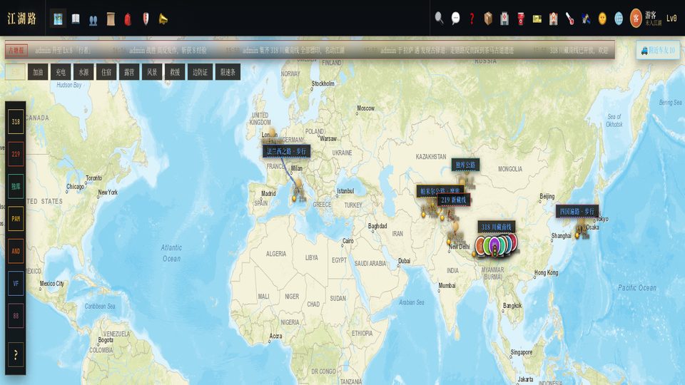Open the orange guest avatar
The image size is (685, 385).
pos(636,19)
